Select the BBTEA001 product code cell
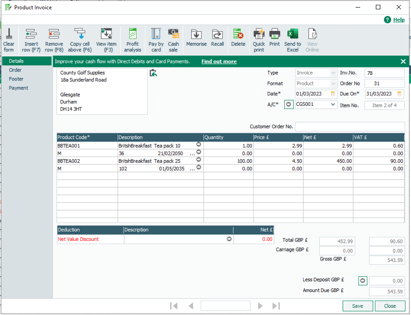This screenshot has width=411, height=315. [x=87, y=146]
